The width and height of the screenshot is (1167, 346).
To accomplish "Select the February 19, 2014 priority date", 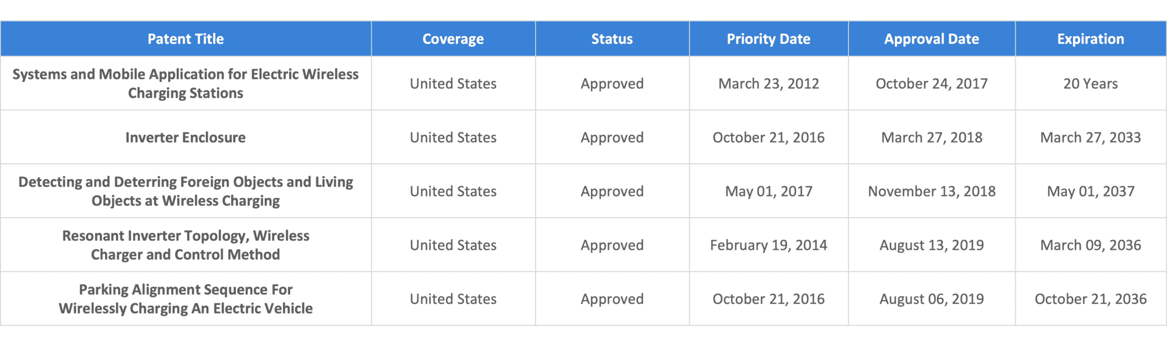I will click(x=768, y=245).
